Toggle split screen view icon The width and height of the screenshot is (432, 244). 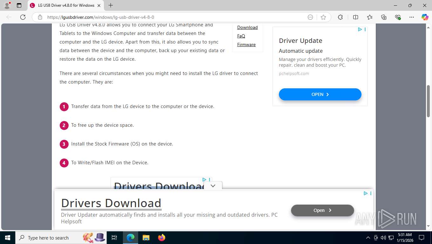(355, 17)
